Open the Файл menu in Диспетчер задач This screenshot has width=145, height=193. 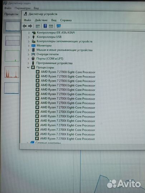[8, 8]
